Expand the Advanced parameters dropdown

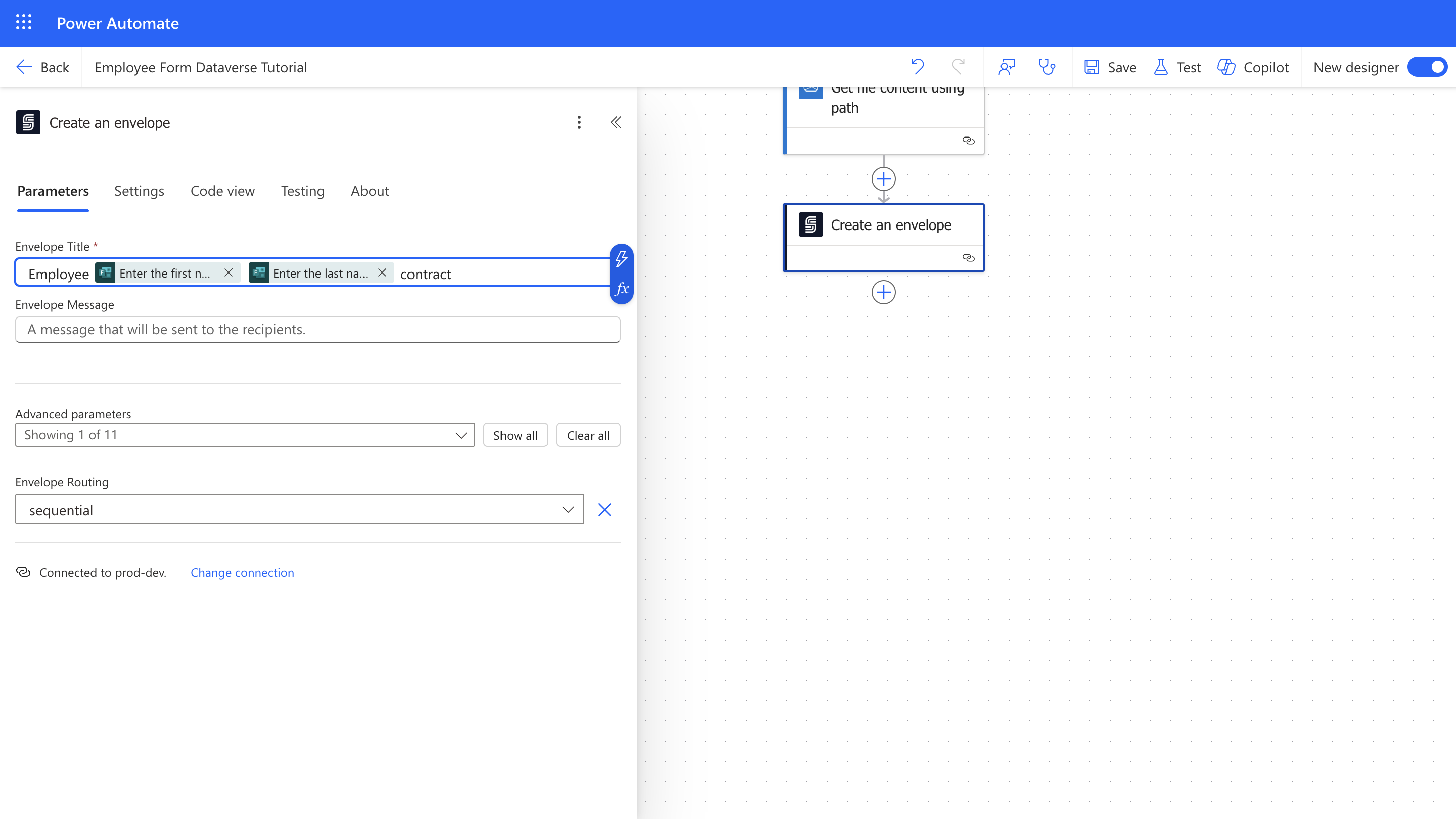(x=245, y=435)
